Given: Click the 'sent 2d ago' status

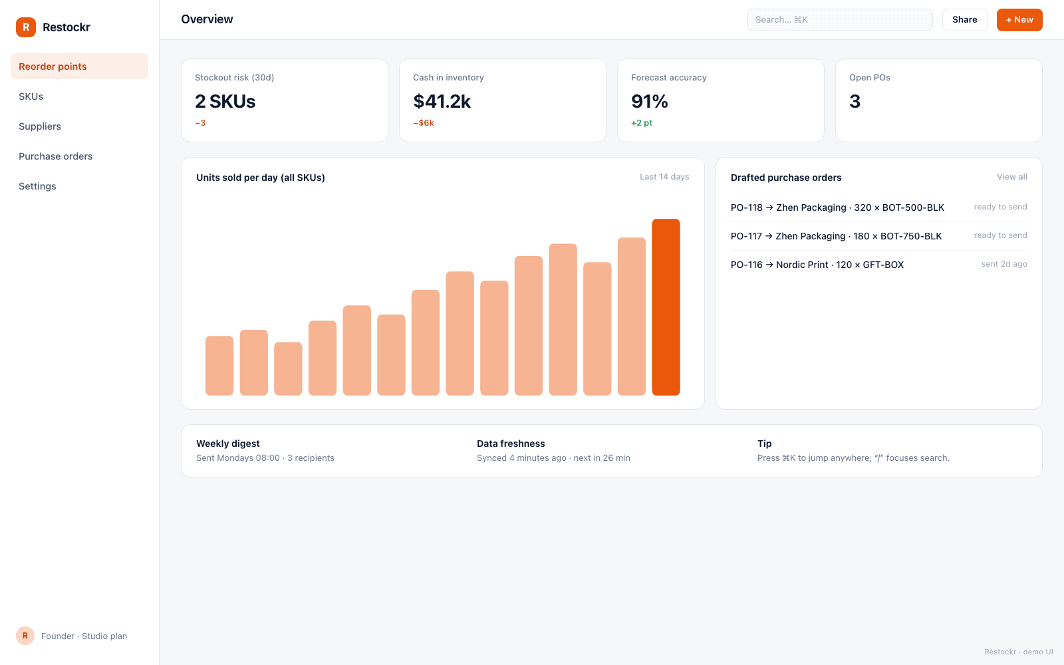Looking at the screenshot, I should (x=1004, y=264).
